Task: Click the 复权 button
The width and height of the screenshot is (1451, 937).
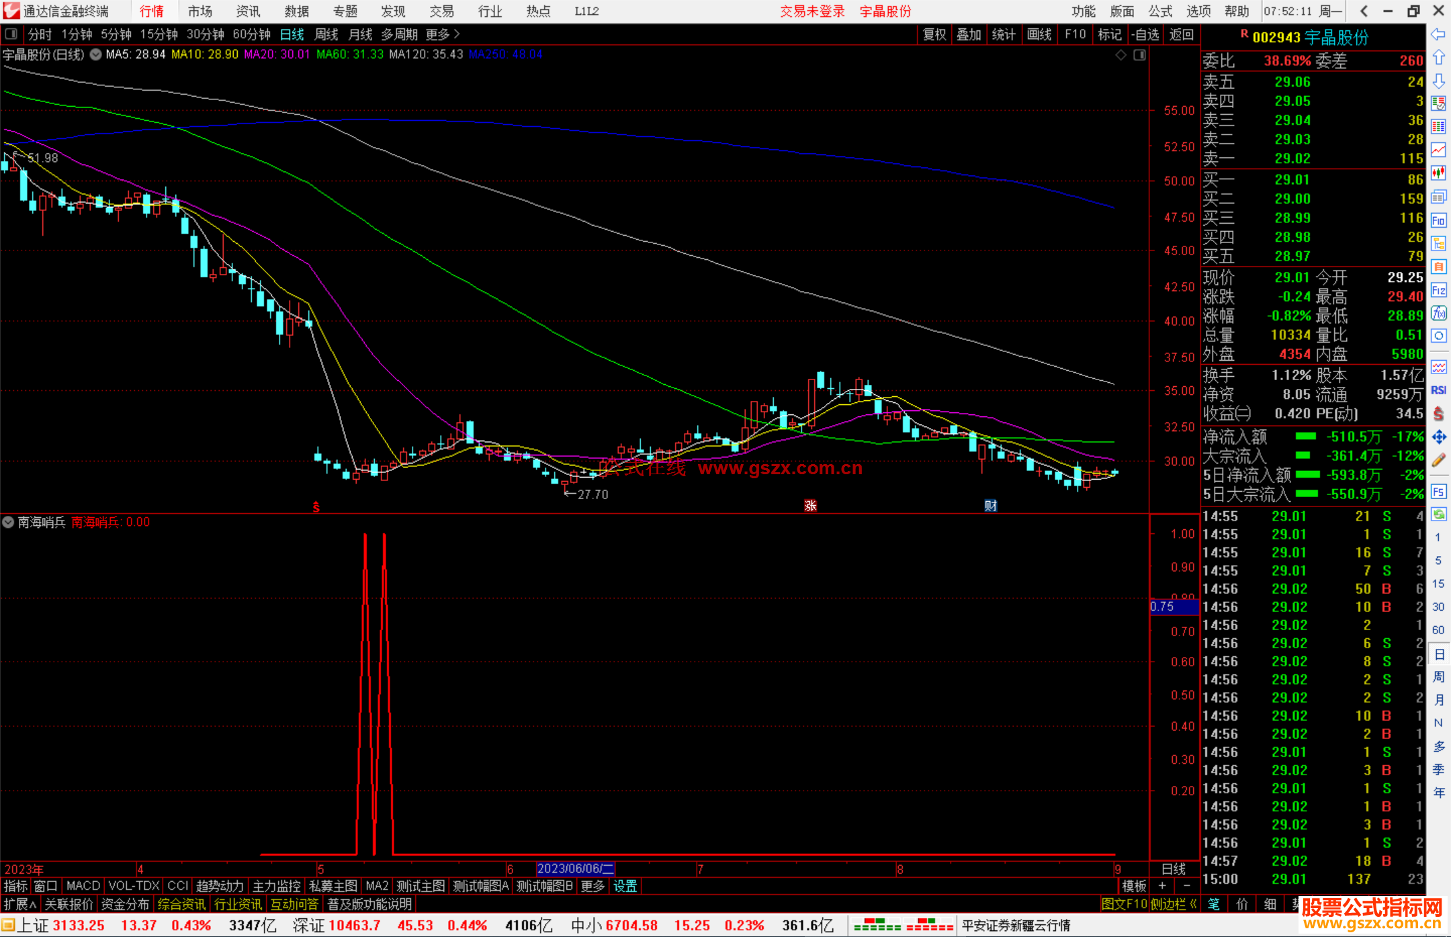Action: (934, 34)
